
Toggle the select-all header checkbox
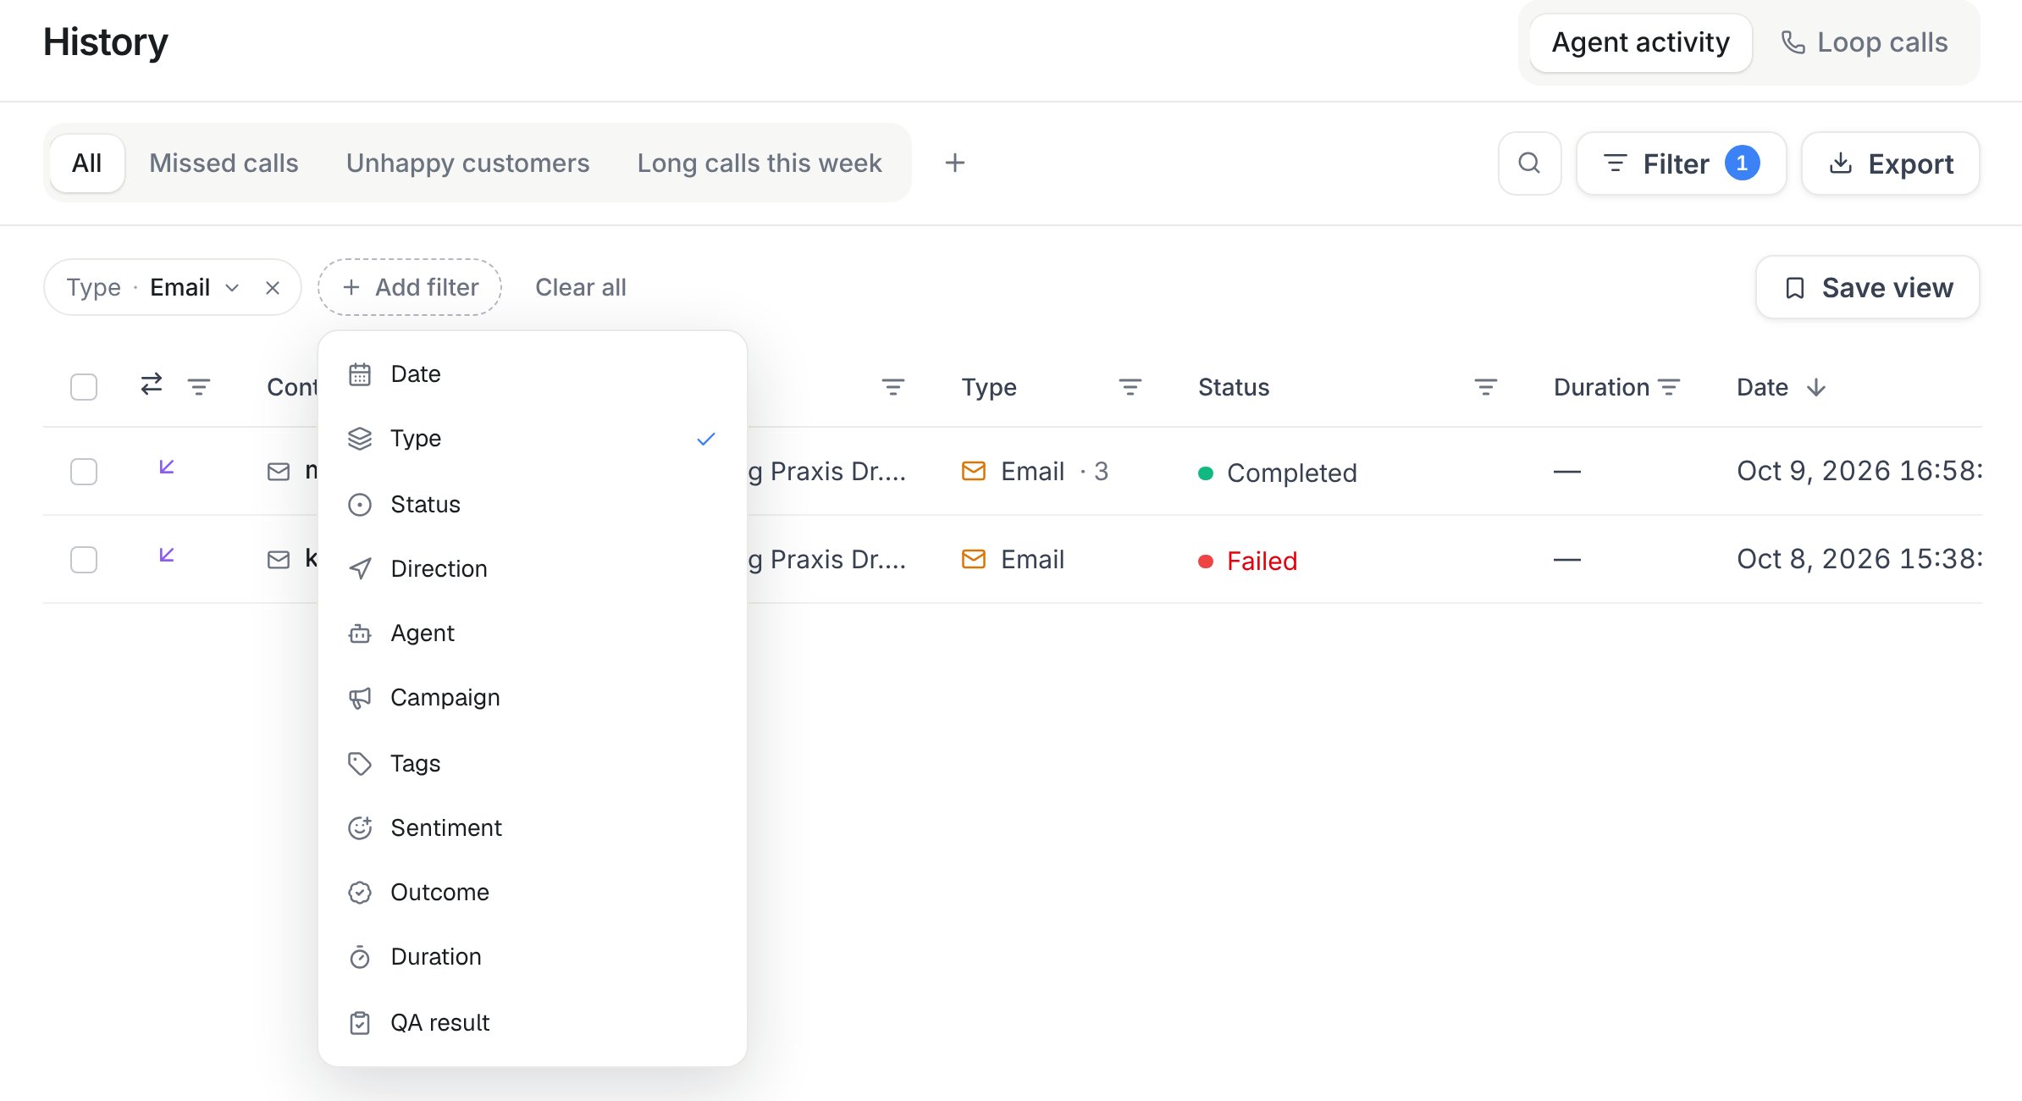point(84,387)
